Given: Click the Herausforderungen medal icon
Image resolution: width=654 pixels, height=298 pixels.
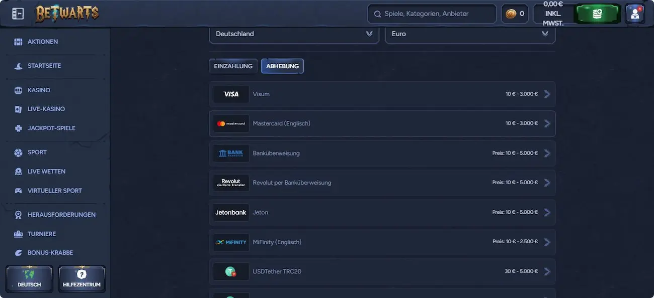Looking at the screenshot, I should [19, 215].
